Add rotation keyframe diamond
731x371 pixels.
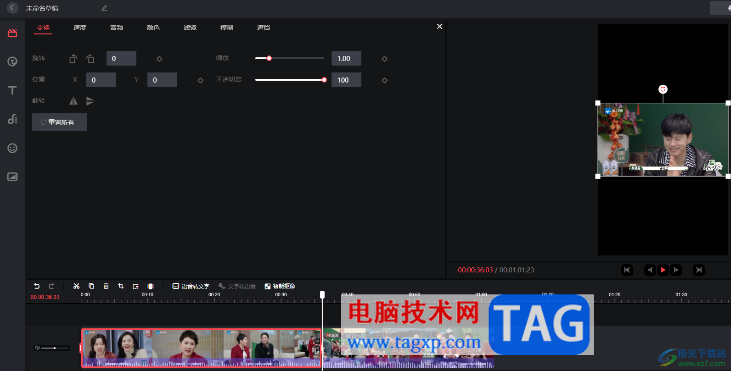159,59
